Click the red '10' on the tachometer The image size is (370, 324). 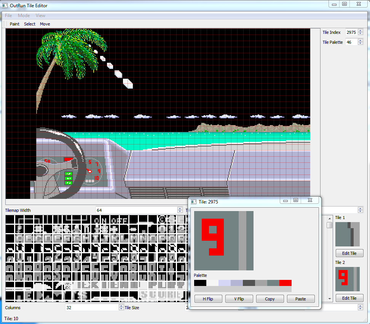coord(97,178)
